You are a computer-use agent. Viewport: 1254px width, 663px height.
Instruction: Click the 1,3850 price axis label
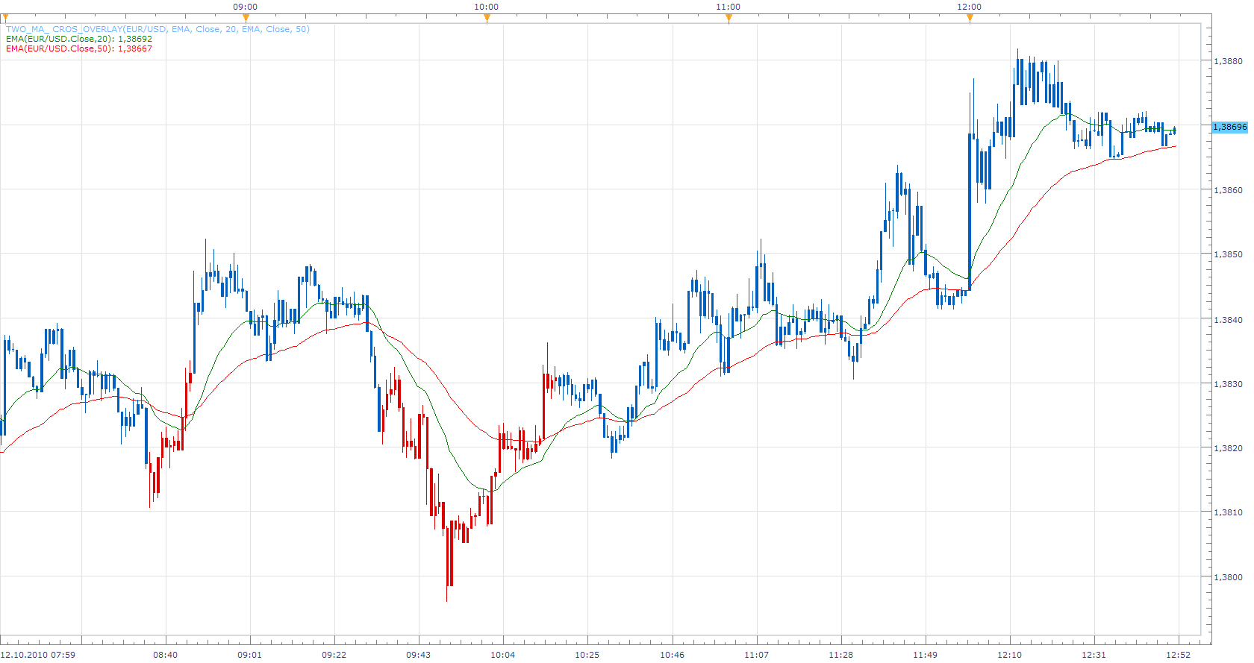pyautogui.click(x=1228, y=254)
